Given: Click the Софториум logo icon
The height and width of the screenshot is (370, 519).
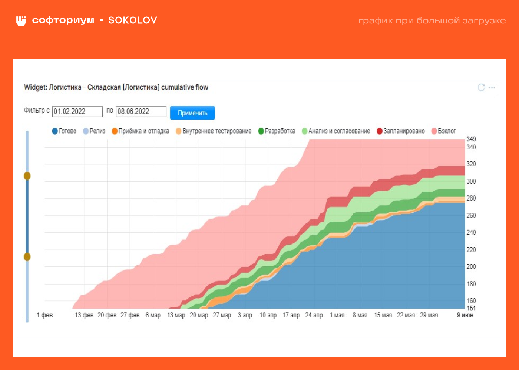Looking at the screenshot, I should coord(21,20).
